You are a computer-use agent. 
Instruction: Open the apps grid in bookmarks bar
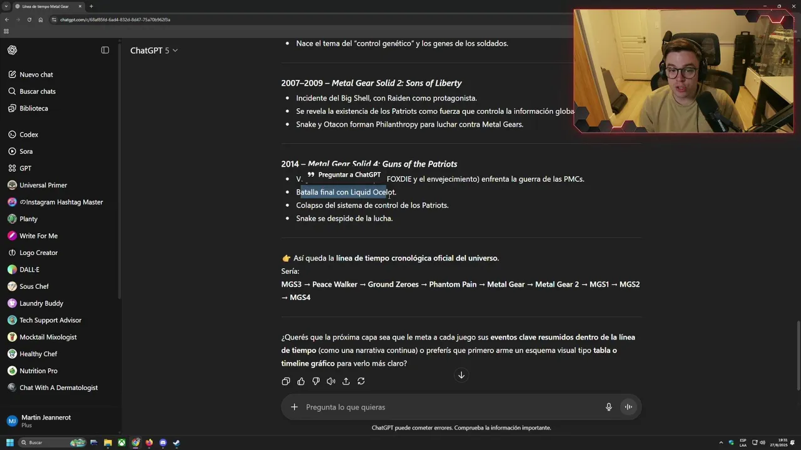tap(6, 31)
